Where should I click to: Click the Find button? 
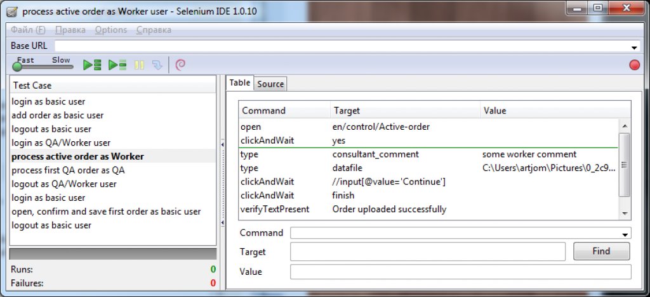pos(601,251)
